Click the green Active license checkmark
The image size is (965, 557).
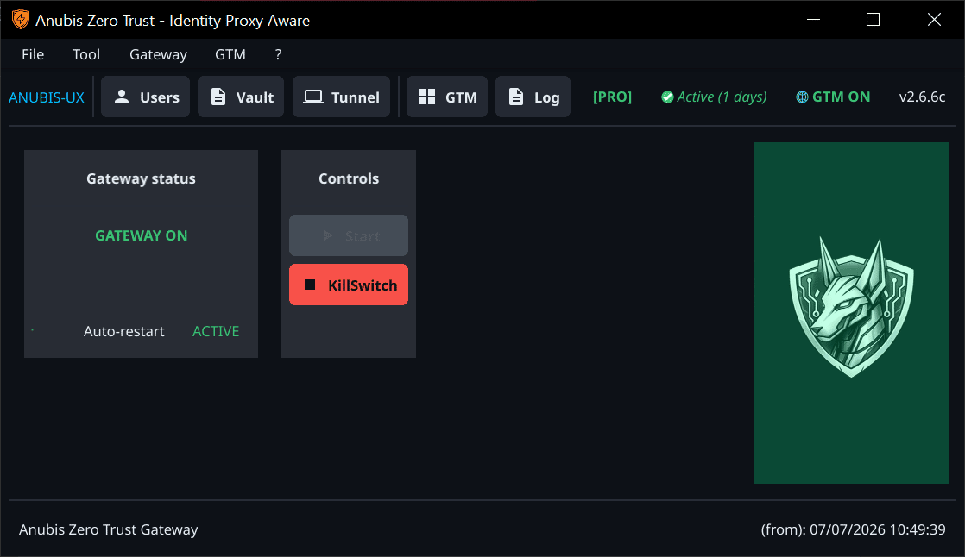pos(667,97)
